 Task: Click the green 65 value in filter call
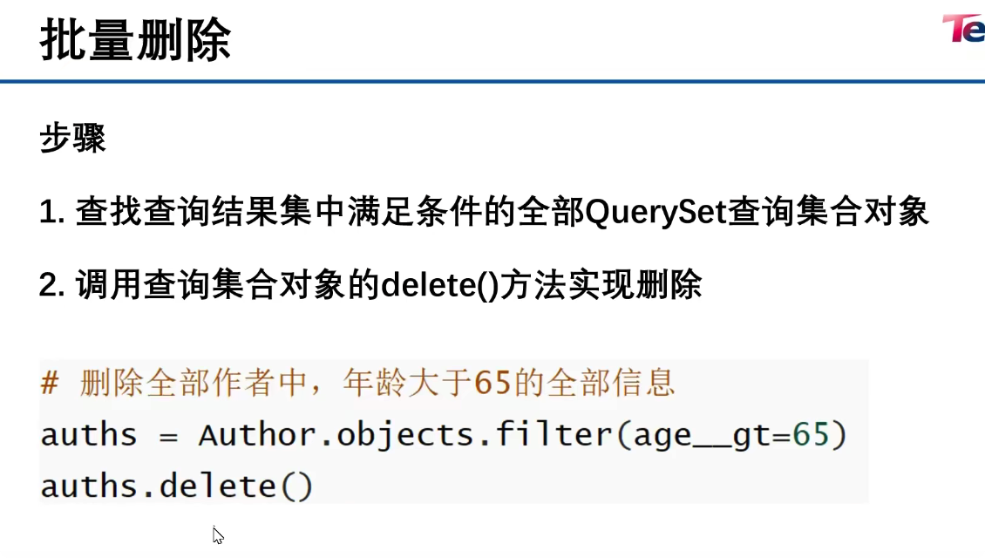811,434
